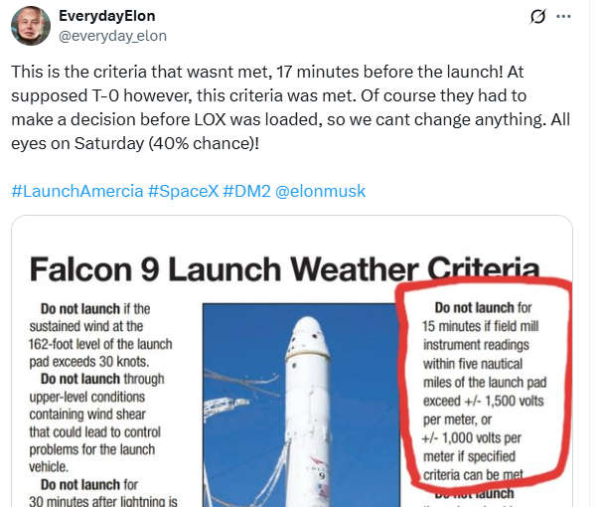Open the #LaunchAmercia hashtag

[x=76, y=191]
